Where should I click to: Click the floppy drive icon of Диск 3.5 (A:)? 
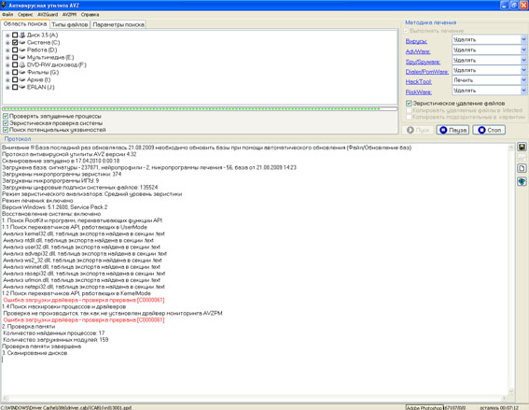click(22, 35)
